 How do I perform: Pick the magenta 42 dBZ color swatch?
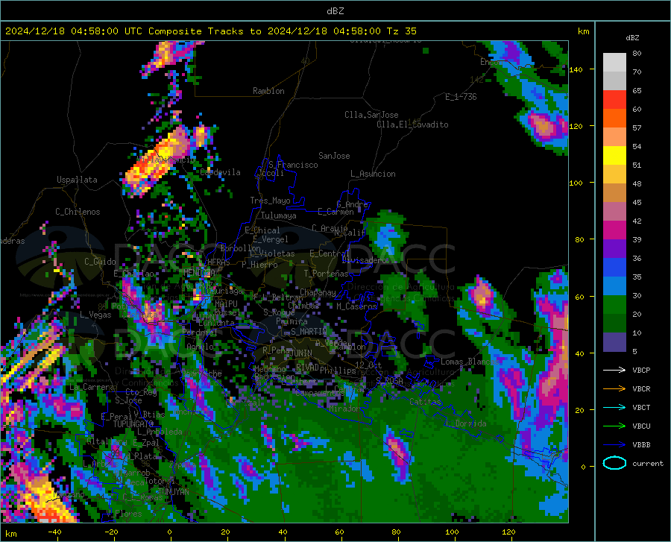click(614, 230)
